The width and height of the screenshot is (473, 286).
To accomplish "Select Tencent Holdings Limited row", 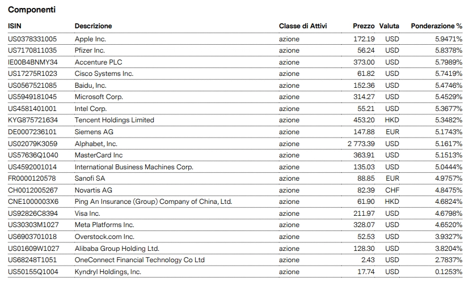I will (x=114, y=120).
